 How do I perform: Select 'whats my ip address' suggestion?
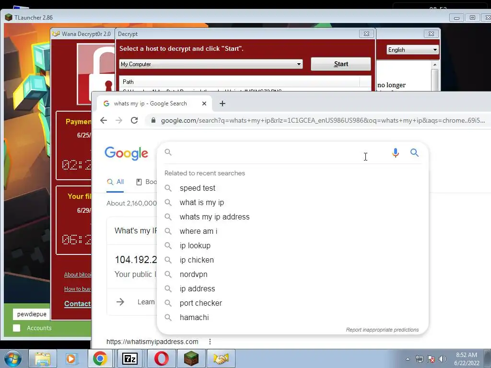click(292, 217)
